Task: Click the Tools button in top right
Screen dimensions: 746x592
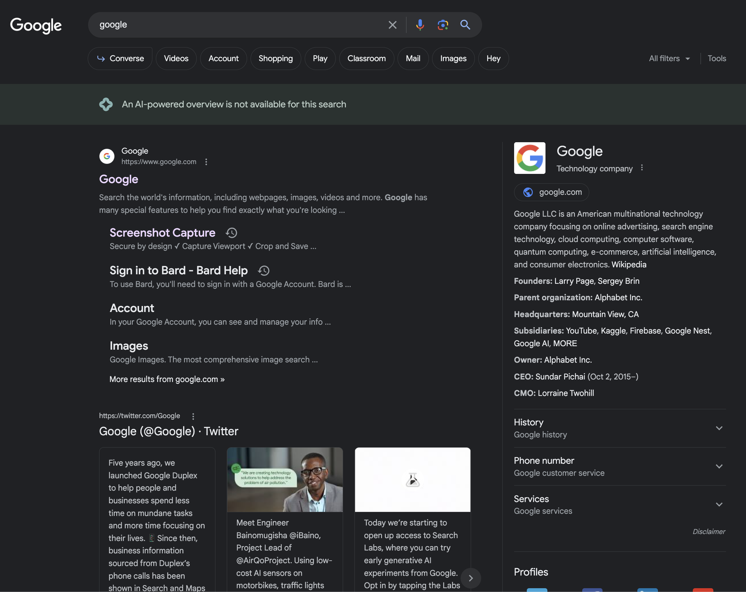Action: (717, 58)
